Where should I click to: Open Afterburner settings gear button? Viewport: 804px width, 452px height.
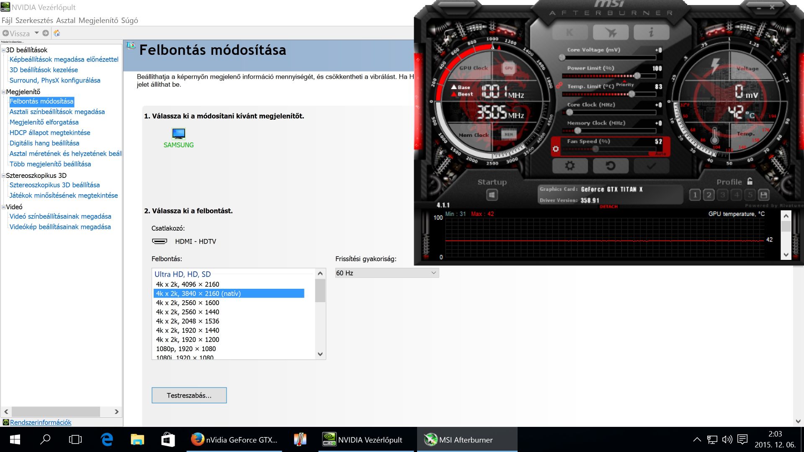[570, 166]
